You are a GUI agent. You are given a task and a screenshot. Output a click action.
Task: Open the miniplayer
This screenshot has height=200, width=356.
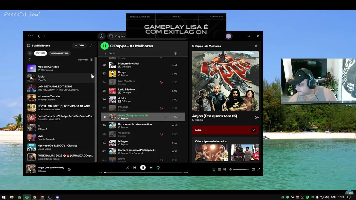253,169
